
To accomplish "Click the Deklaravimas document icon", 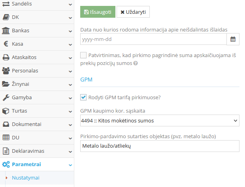I will point(6,151).
